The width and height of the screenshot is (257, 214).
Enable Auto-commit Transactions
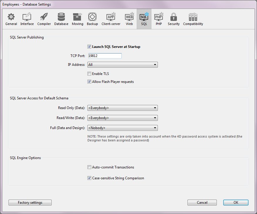click(89, 167)
